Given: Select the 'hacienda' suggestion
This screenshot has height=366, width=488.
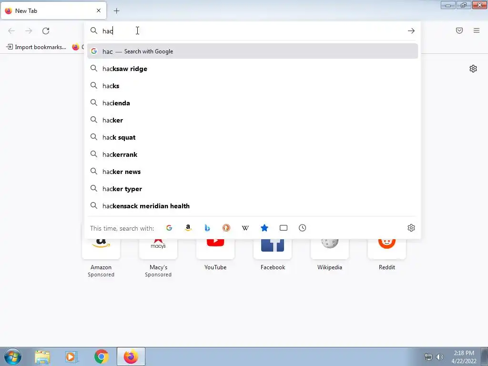Looking at the screenshot, I should [x=253, y=103].
